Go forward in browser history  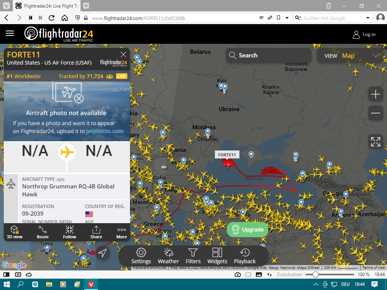coord(19,18)
